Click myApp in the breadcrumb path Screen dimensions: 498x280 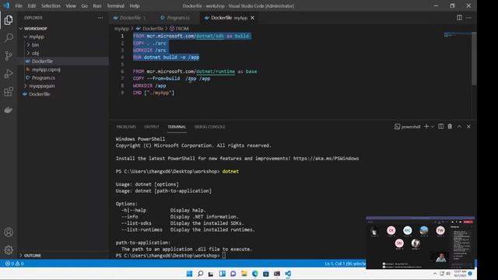coord(121,28)
